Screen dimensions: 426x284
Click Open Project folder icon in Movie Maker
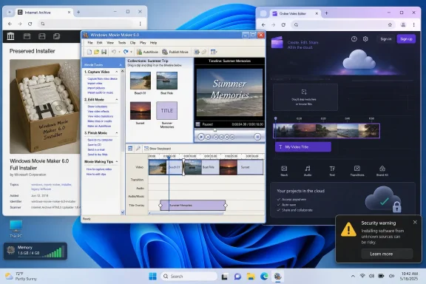point(96,52)
